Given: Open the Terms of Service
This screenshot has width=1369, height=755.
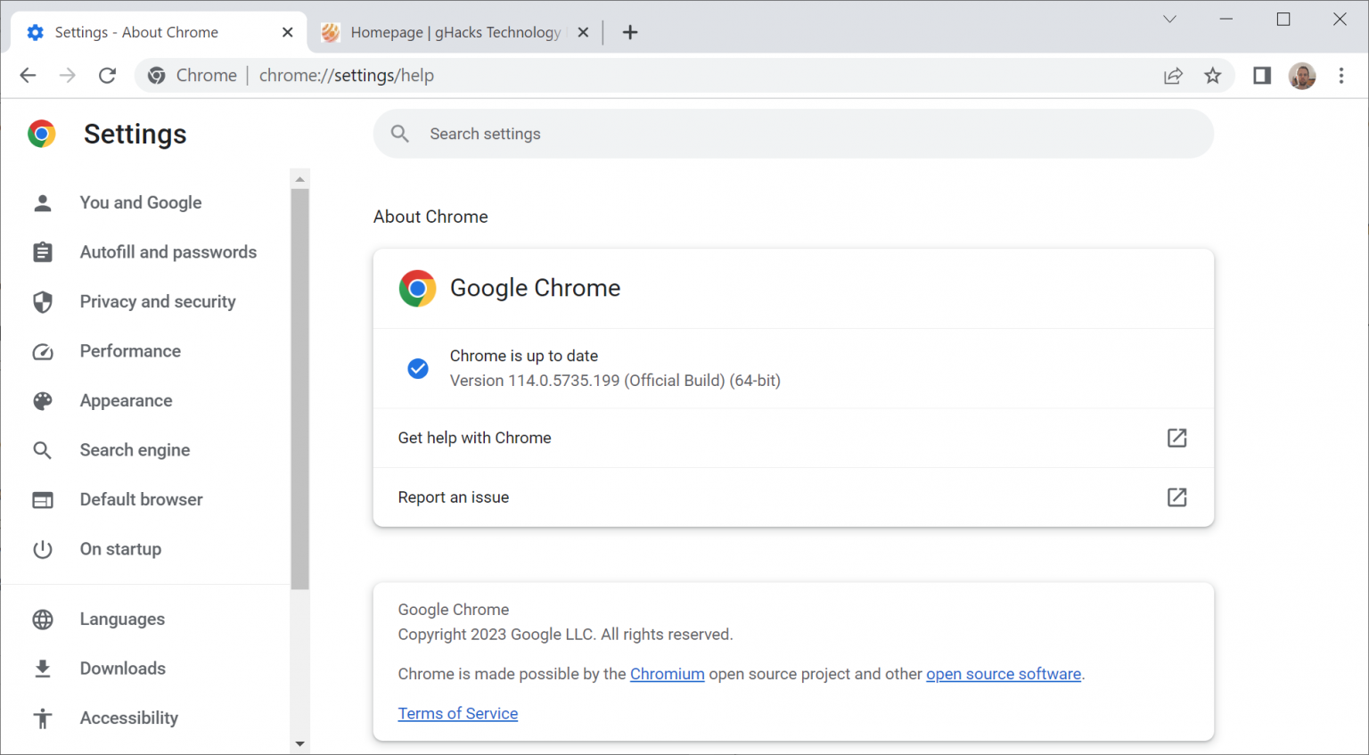Looking at the screenshot, I should click(457, 713).
